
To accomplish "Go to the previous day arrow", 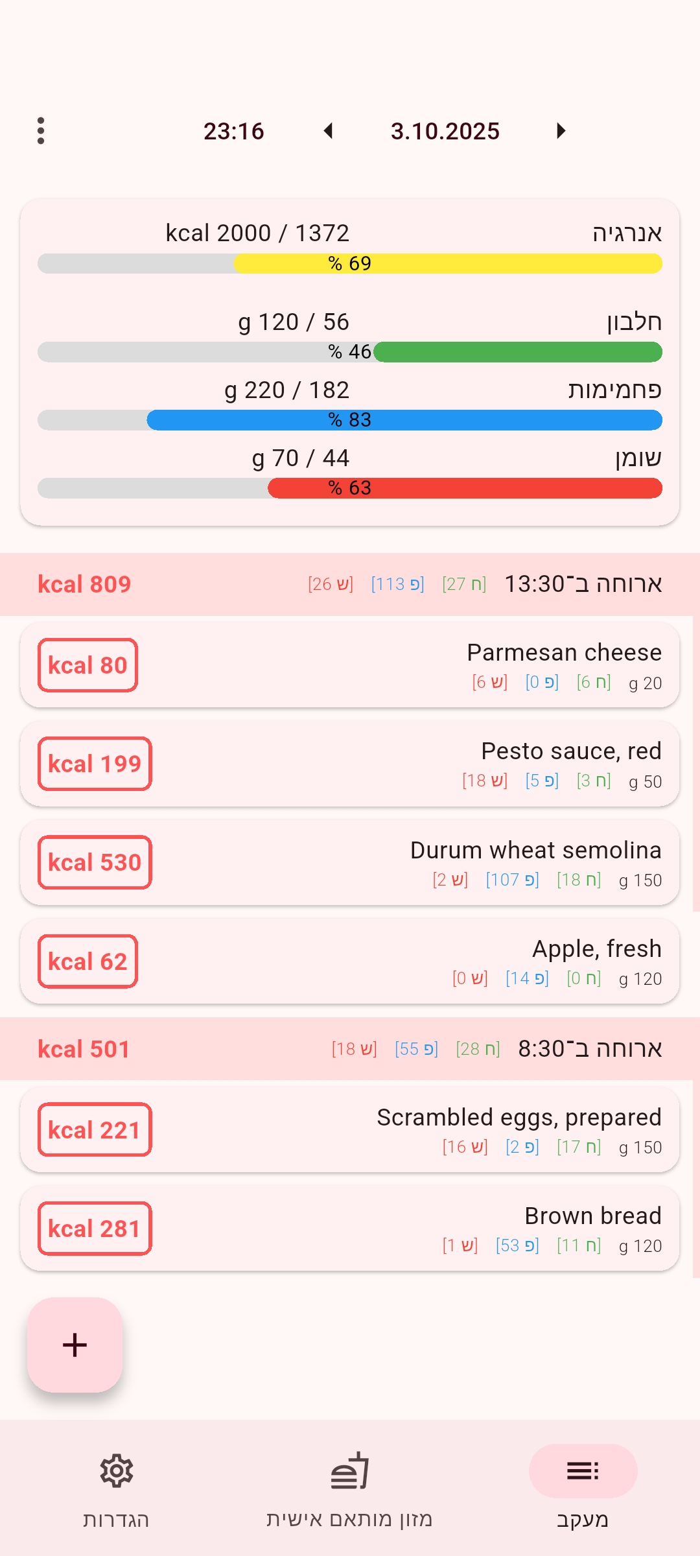I will coord(329,131).
